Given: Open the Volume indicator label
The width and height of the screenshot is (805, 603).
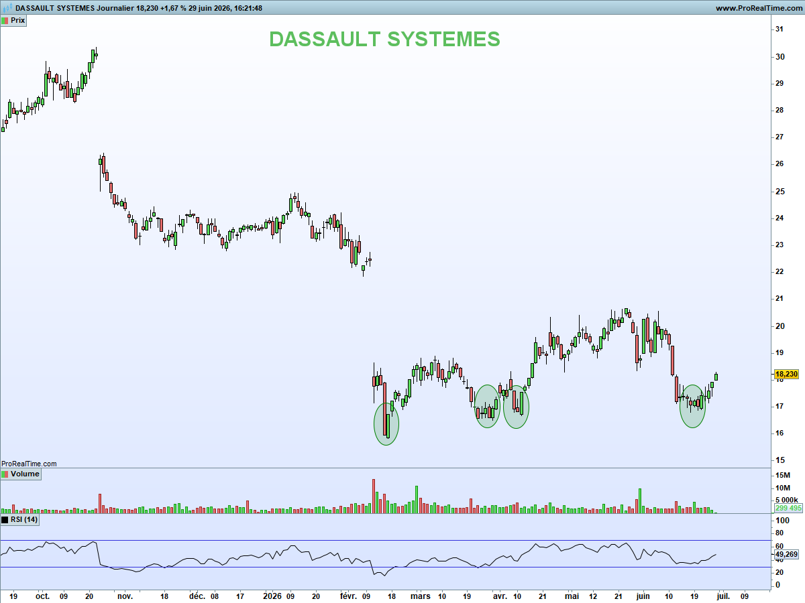Looking at the screenshot, I should pos(21,474).
